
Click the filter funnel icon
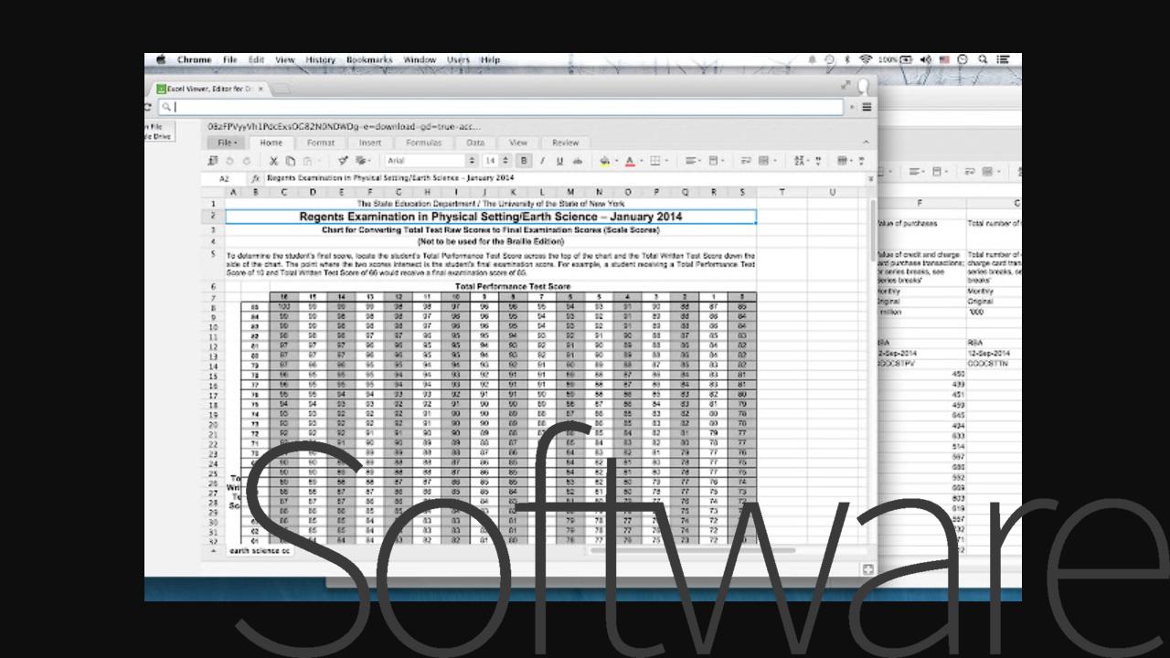point(818,161)
